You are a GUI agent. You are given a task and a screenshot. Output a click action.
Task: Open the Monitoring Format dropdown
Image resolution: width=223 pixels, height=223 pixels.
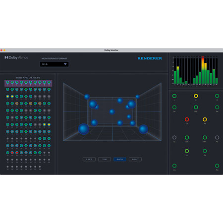[55, 64]
